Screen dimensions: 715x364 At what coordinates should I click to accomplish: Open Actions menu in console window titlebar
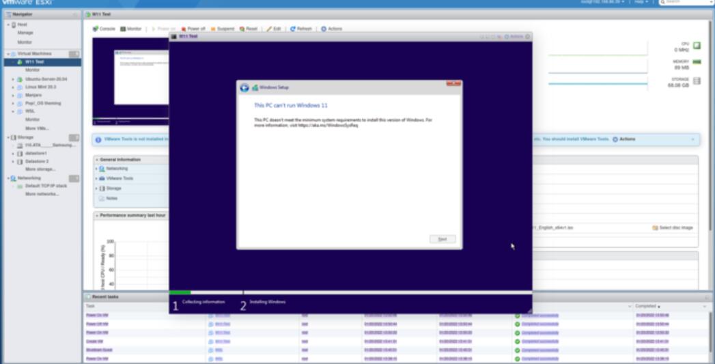(x=514, y=36)
